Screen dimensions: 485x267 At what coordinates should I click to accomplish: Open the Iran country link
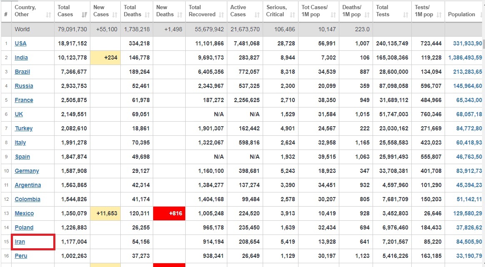click(x=20, y=242)
